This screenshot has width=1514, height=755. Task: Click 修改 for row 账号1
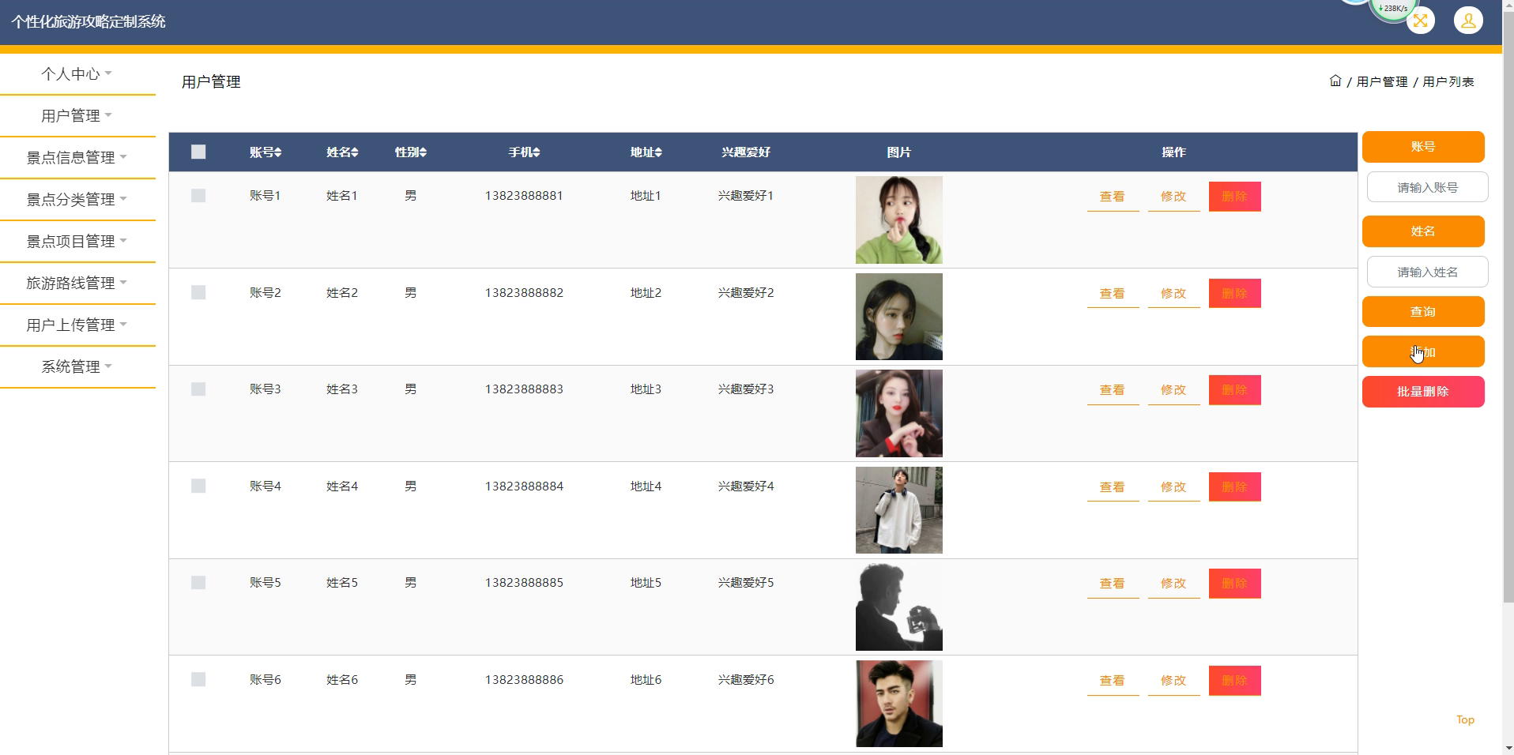pos(1173,197)
